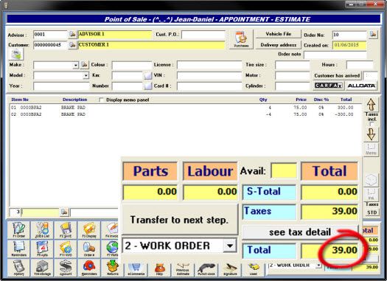Click the S-Total label
The height and width of the screenshot is (281, 387).
click(269, 192)
